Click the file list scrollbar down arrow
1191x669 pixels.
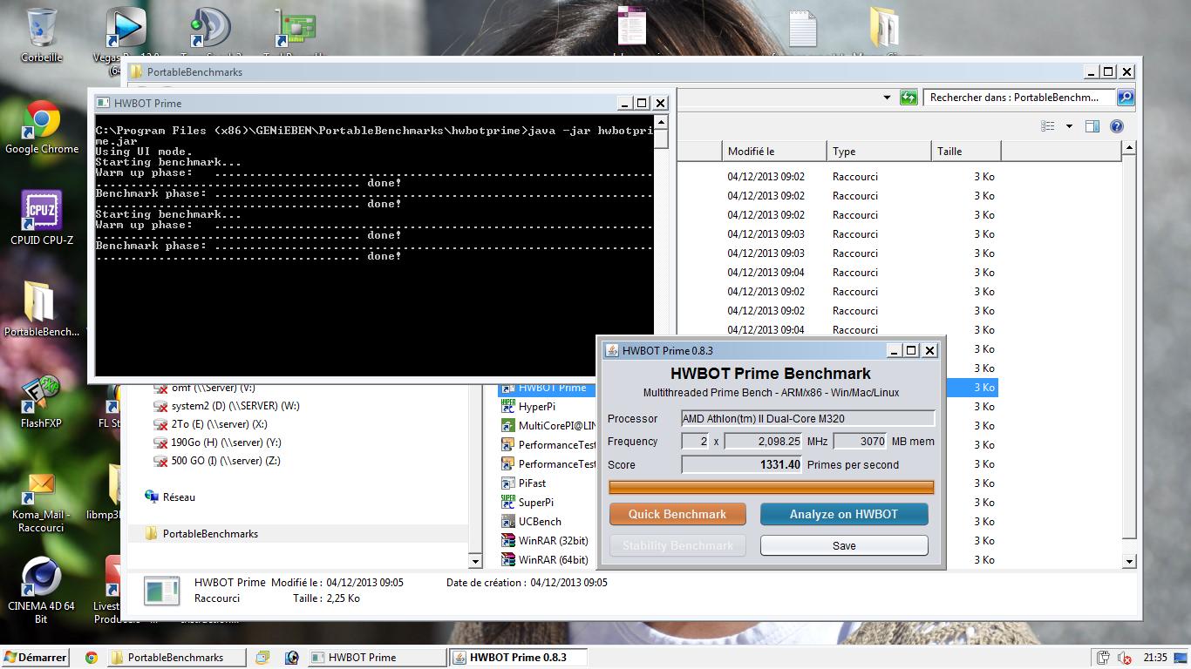(1129, 562)
